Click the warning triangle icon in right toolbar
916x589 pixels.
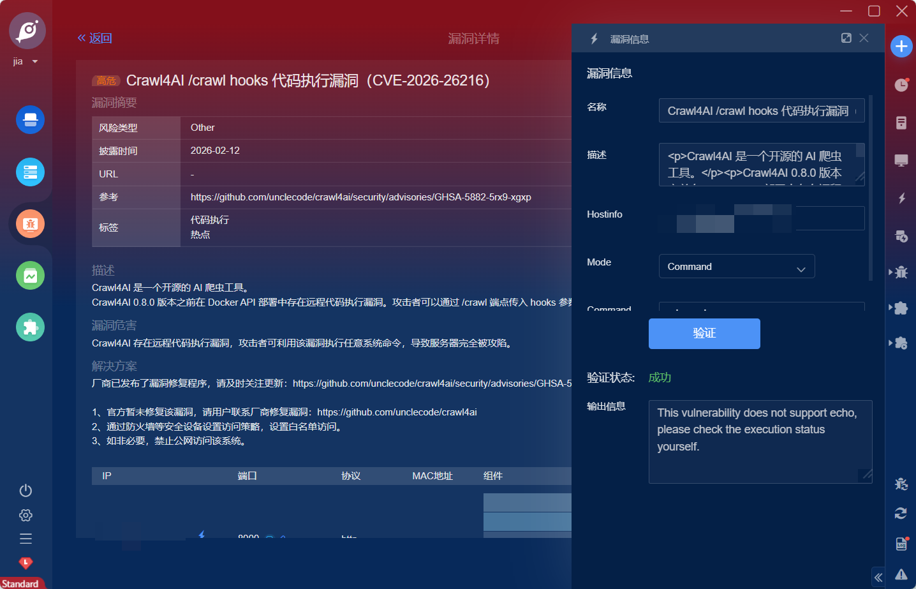(901, 574)
